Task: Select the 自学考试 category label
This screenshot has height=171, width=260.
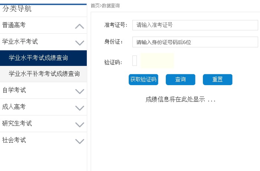Action: (x=14, y=90)
